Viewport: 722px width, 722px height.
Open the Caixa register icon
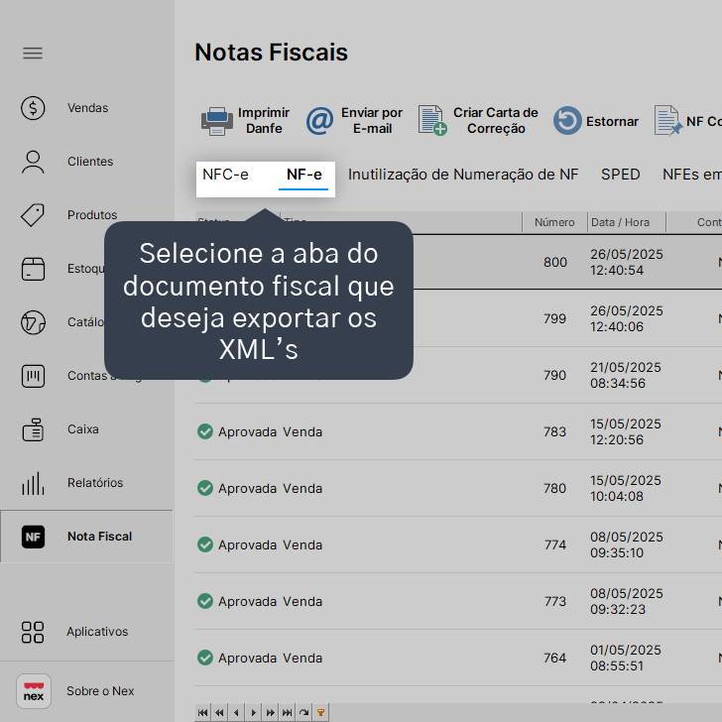click(33, 429)
